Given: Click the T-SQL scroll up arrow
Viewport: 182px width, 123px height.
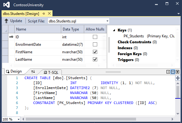Looking at the screenshot, I should coord(178,83).
